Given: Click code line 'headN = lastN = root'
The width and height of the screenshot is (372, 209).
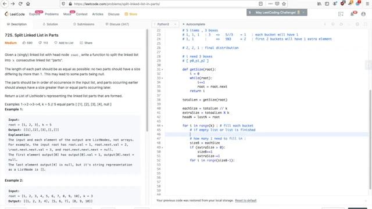Looking at the screenshot, I should 201,117.
